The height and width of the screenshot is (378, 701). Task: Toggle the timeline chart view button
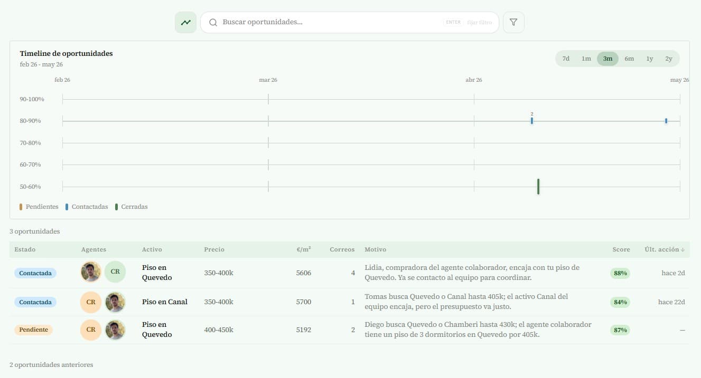click(x=185, y=23)
